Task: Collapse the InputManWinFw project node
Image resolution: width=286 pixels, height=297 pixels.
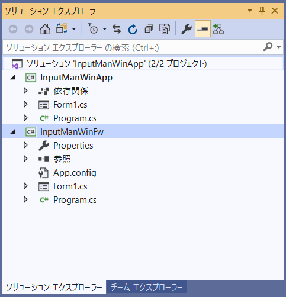Action: (13, 132)
